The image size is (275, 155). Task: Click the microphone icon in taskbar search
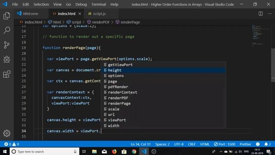[75, 152]
